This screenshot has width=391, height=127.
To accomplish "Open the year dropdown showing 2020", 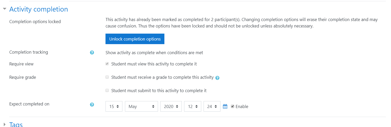I will pyautogui.click(x=171, y=106).
